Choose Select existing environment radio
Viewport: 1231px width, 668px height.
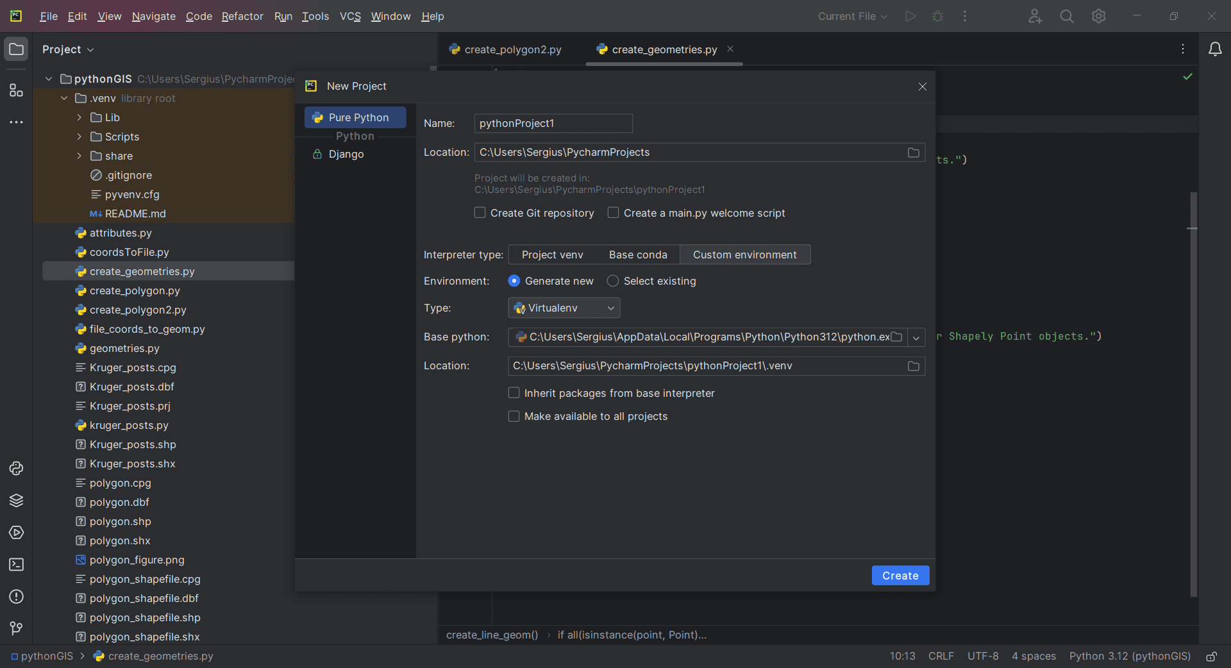(x=613, y=281)
